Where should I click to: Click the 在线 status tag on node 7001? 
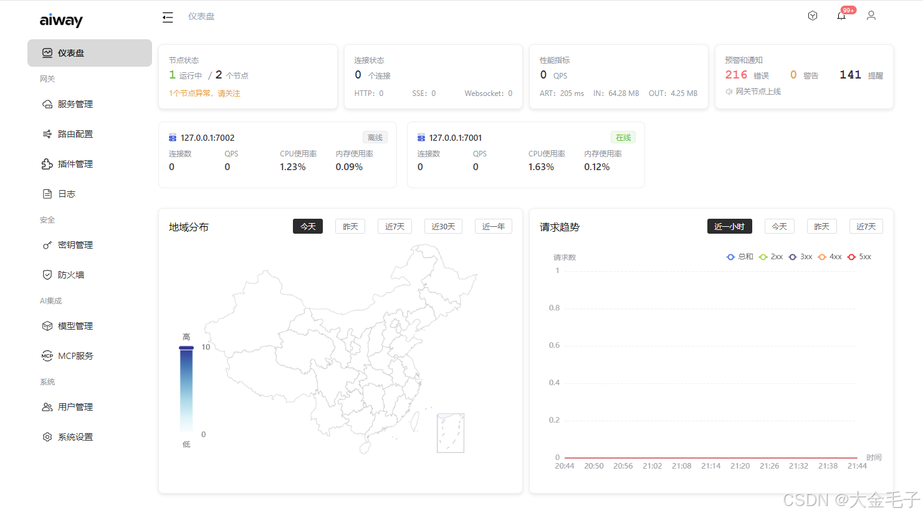pos(623,138)
